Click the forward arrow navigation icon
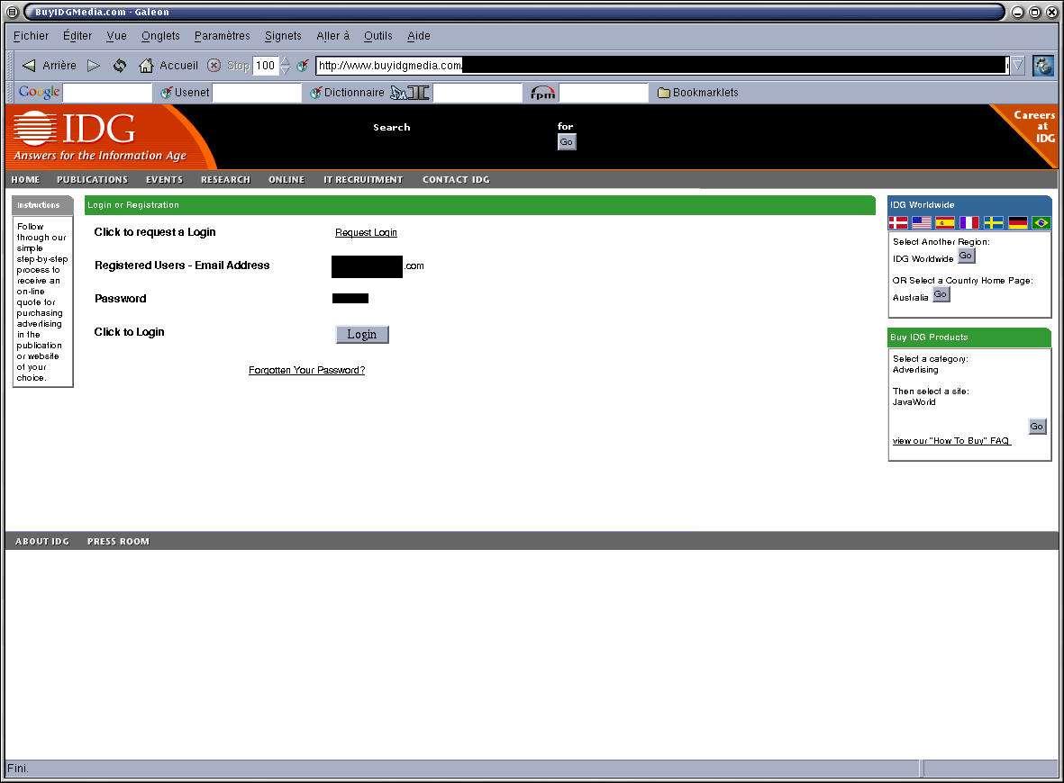Image resolution: width=1064 pixels, height=783 pixels. (x=94, y=65)
